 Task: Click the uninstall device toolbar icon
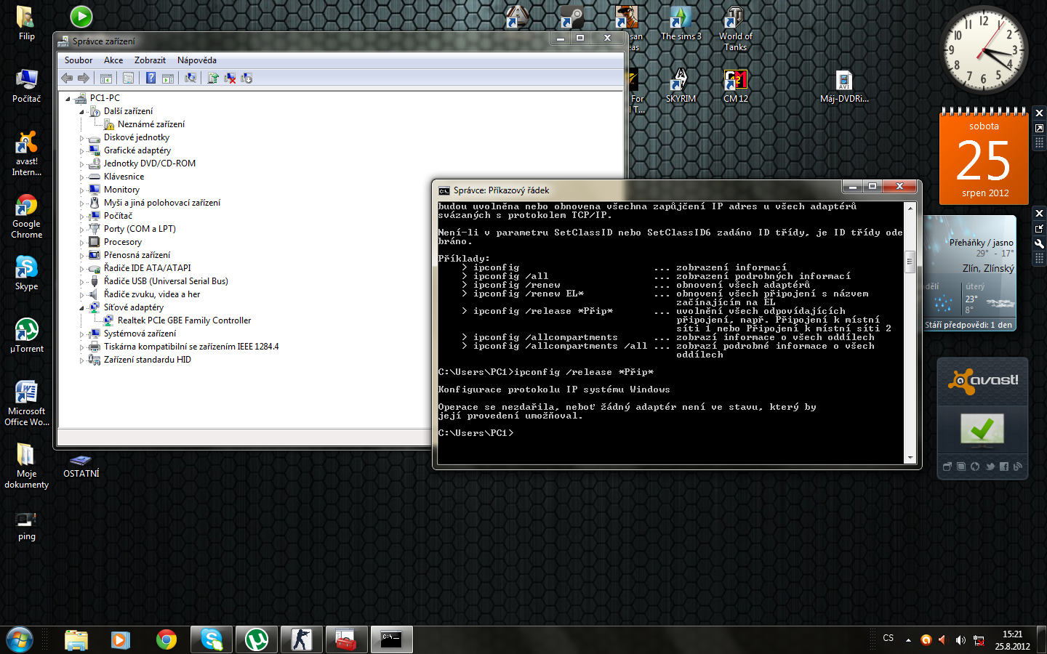(x=230, y=78)
